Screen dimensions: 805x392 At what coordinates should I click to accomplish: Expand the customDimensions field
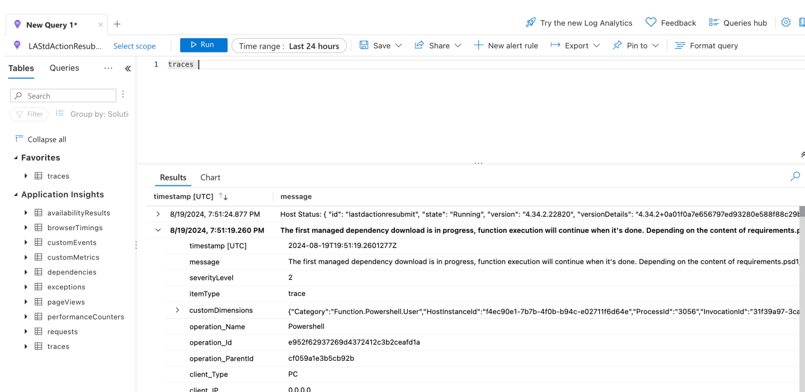click(x=177, y=310)
